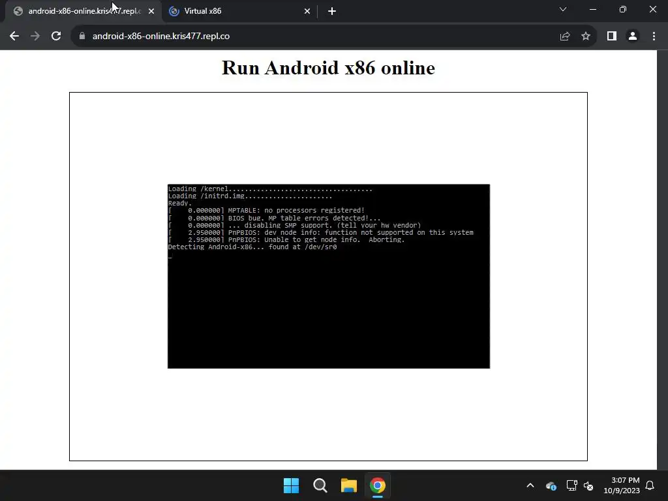
Task: Open the clock showing 3:07 PM
Action: click(622, 485)
